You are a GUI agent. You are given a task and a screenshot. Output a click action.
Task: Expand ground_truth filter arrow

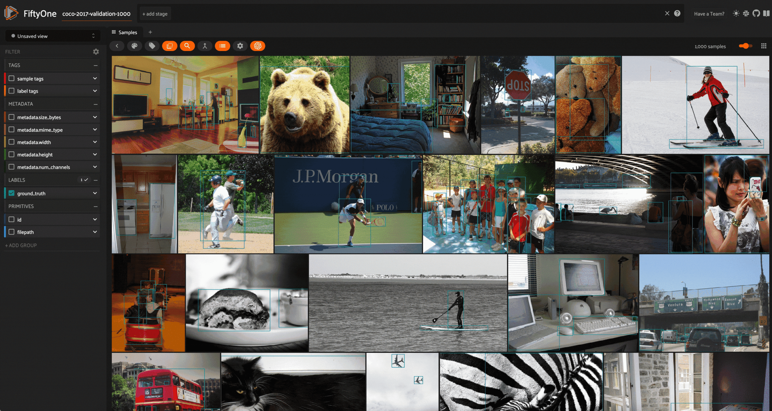click(95, 193)
